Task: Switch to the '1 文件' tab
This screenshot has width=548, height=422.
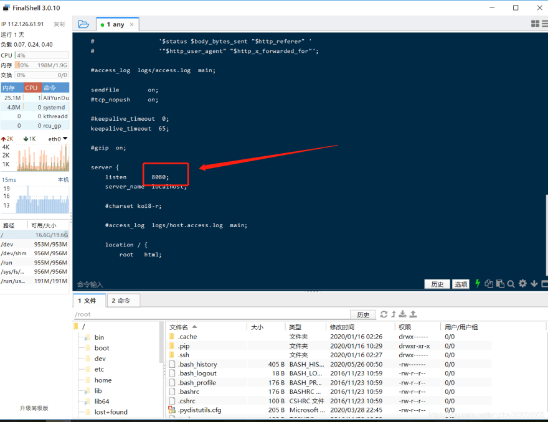Action: click(89, 301)
